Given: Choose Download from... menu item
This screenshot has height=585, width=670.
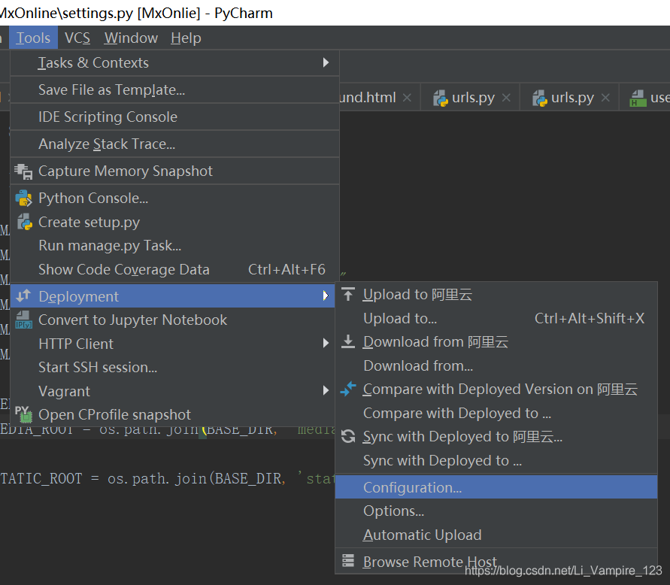Looking at the screenshot, I should pos(496,365).
